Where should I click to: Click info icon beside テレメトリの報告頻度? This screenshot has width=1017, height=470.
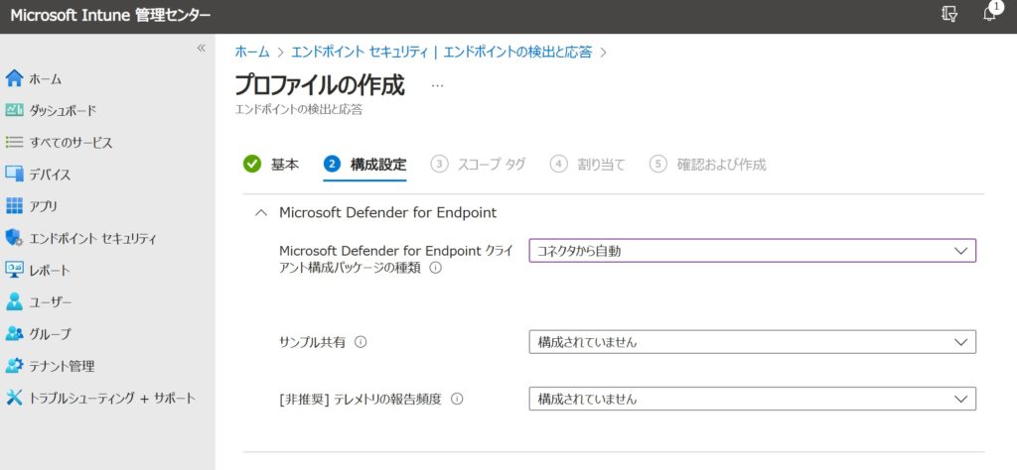pos(457,399)
